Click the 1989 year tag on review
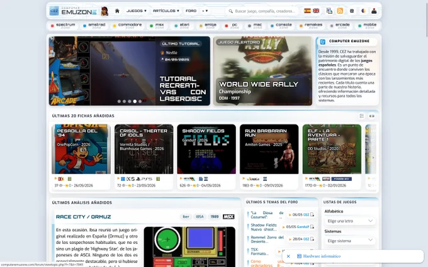 [214, 217]
